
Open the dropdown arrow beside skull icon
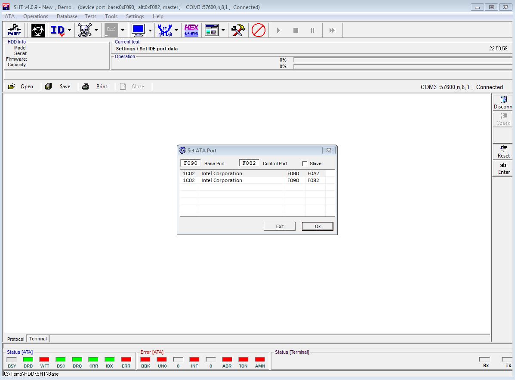96,30
